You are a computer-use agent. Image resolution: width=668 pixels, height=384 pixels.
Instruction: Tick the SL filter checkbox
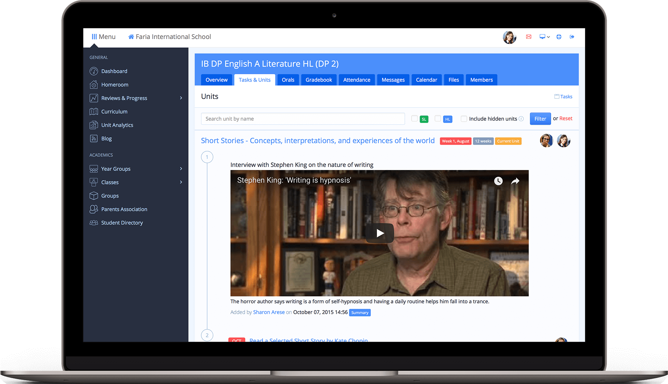(414, 118)
